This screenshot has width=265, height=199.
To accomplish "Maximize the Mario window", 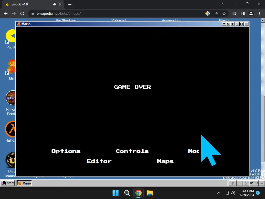I will (x=242, y=24).
